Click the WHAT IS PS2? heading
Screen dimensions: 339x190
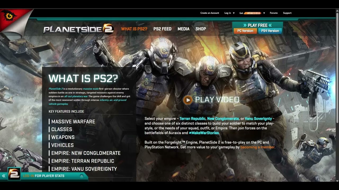coord(83,78)
